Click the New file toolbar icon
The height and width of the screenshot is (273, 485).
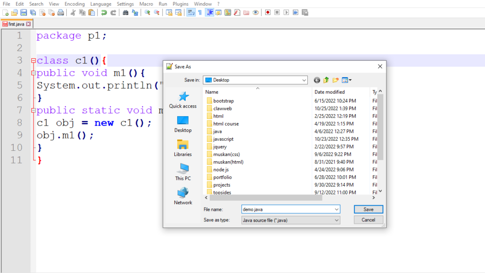(5, 13)
